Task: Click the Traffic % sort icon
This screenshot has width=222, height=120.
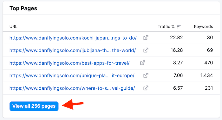Action: (x=179, y=27)
